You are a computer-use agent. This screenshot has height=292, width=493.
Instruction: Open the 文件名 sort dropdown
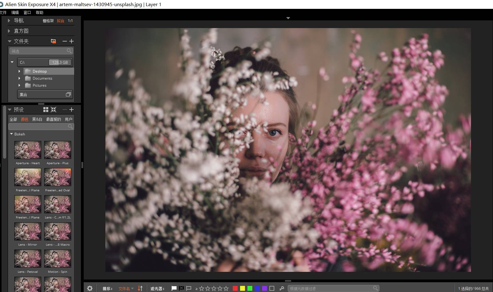pyautogui.click(x=126, y=289)
